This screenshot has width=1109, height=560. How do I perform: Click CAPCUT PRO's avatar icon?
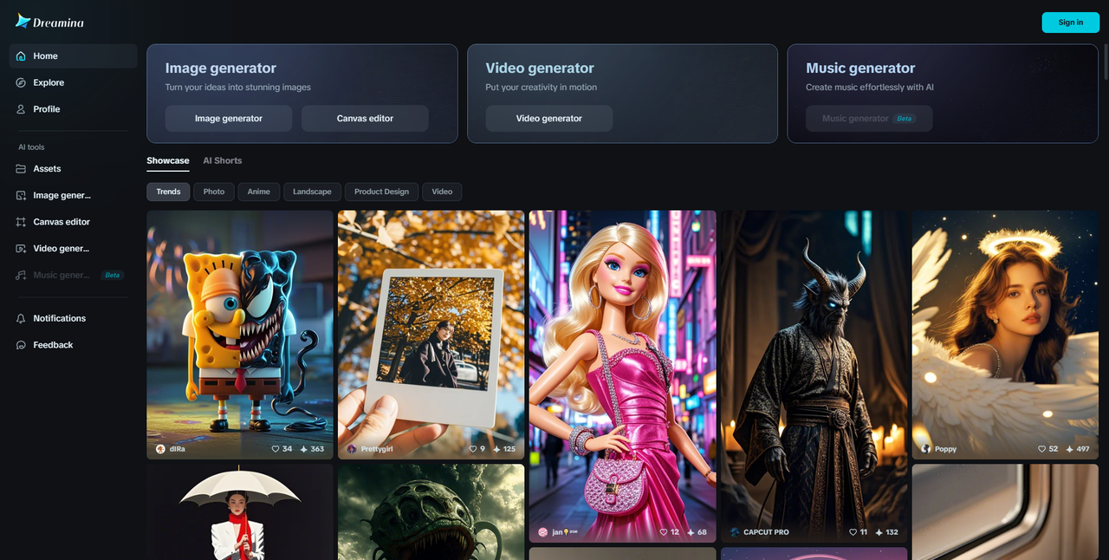point(735,532)
